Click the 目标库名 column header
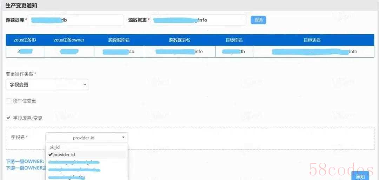 pyautogui.click(x=234, y=40)
